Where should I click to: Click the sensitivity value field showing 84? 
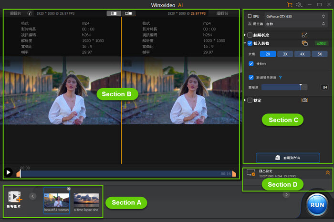(324, 87)
